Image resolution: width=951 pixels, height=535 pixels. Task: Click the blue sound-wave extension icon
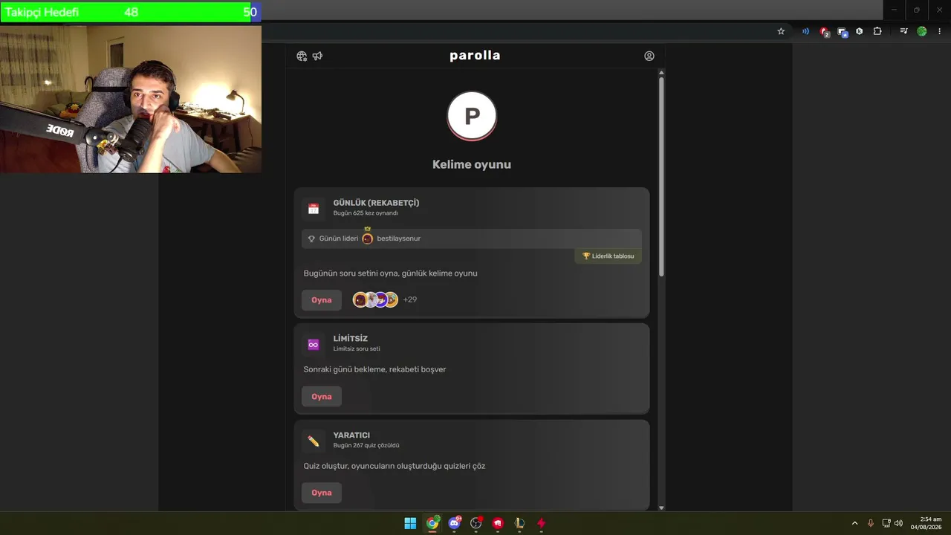click(x=805, y=31)
